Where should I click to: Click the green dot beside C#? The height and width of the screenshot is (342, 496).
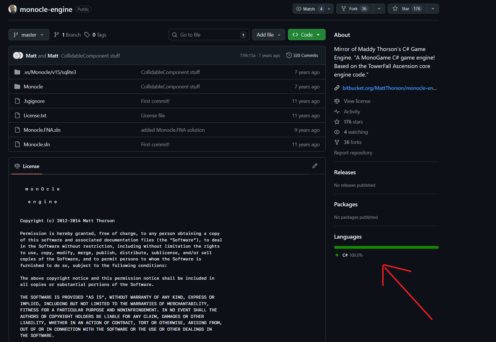(x=337, y=255)
